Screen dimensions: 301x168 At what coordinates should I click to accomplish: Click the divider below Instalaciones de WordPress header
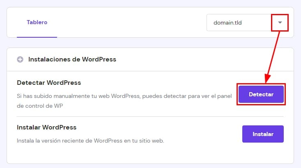pos(150,71)
